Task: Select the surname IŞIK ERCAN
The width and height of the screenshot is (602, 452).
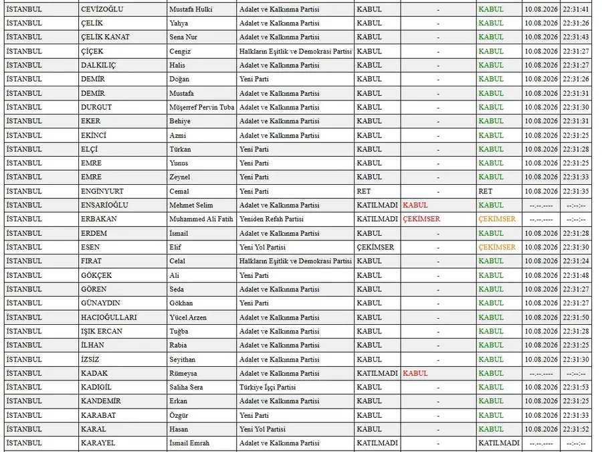Action: (102, 331)
